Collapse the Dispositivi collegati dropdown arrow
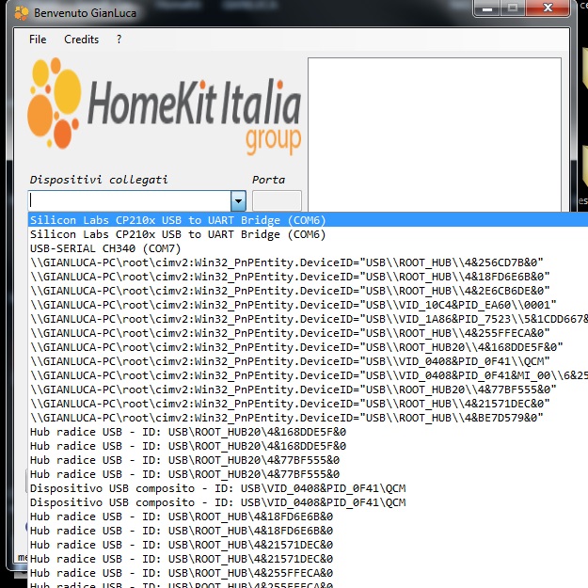The width and height of the screenshot is (588, 588). pyautogui.click(x=238, y=200)
